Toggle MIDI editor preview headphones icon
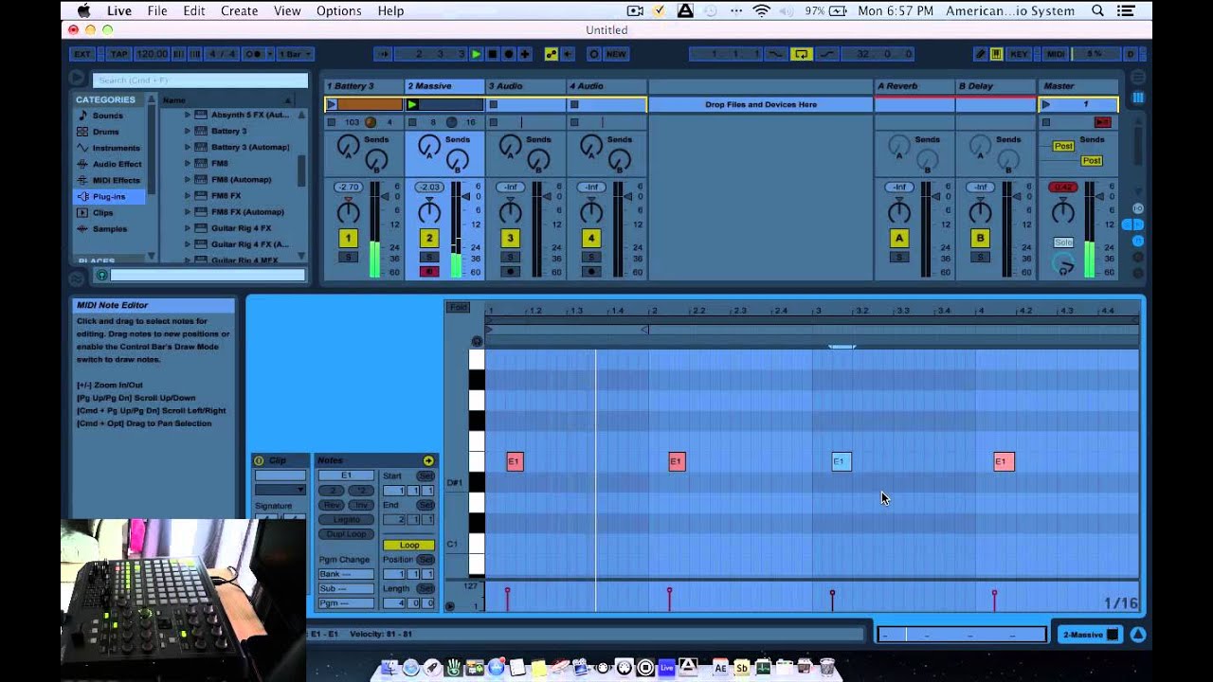This screenshot has width=1213, height=682. point(477,341)
